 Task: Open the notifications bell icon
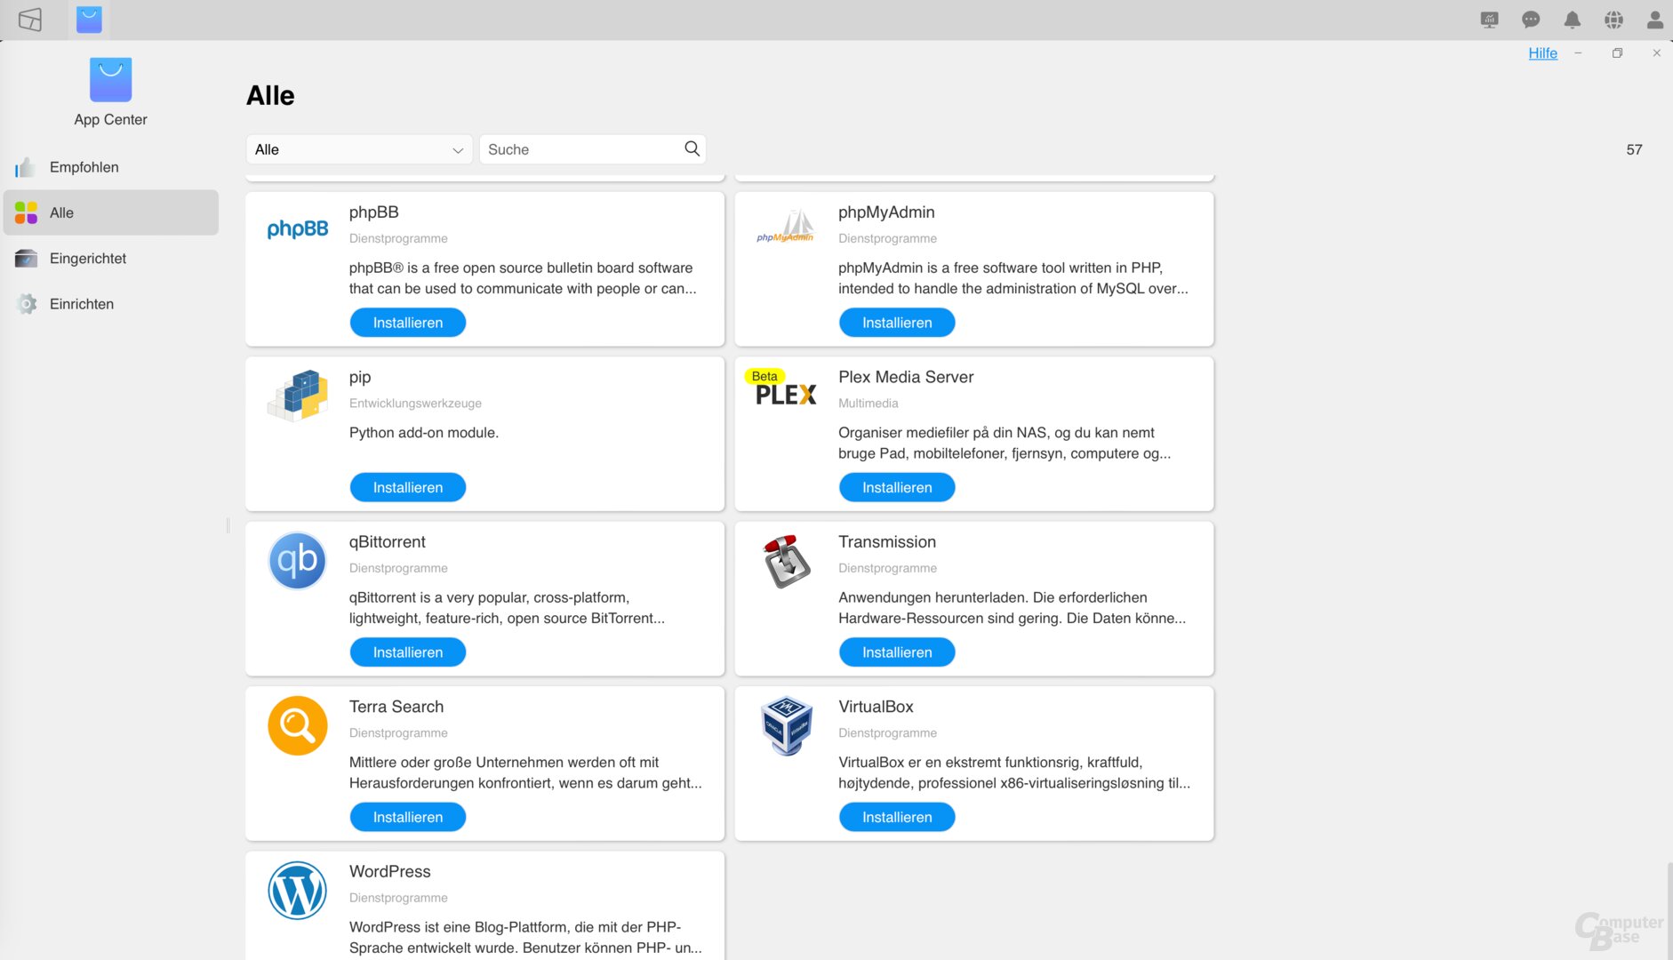(x=1572, y=20)
